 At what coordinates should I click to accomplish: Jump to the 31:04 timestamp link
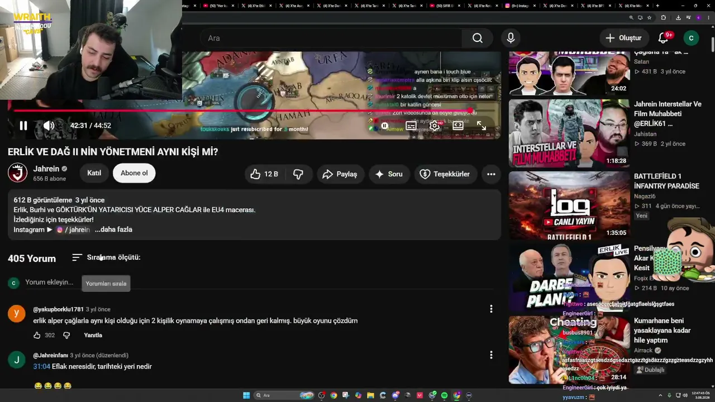41,366
